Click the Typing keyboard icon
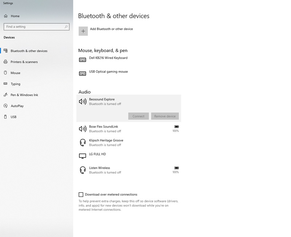 click(x=5, y=84)
